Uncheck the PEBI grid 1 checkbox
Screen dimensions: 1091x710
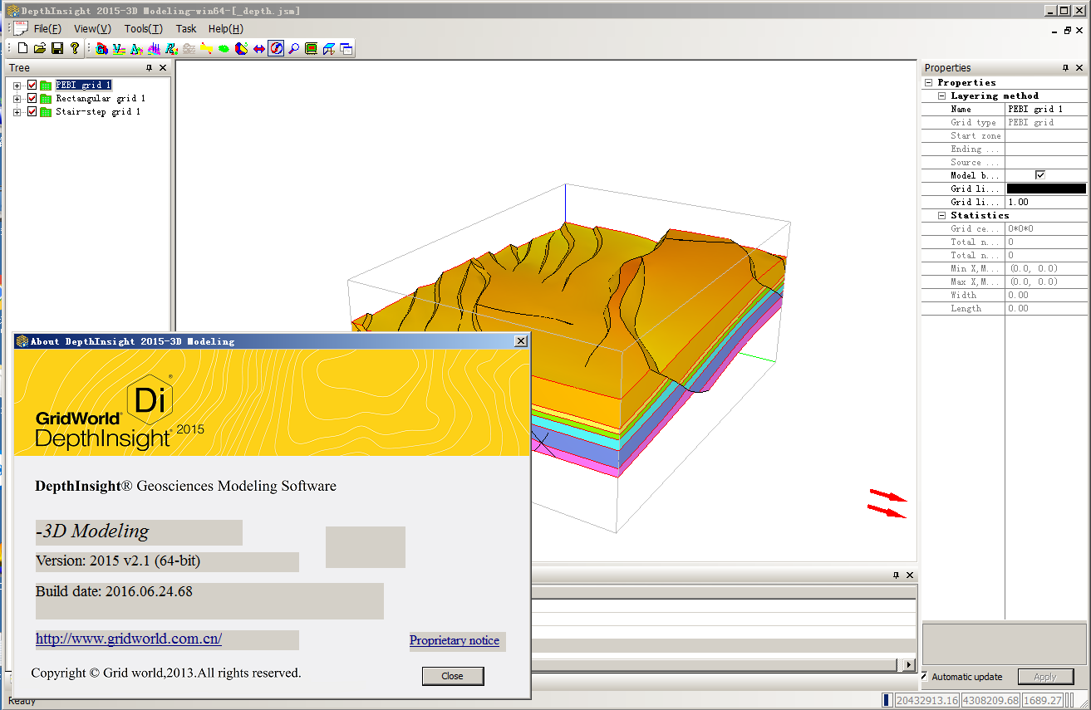coord(32,86)
